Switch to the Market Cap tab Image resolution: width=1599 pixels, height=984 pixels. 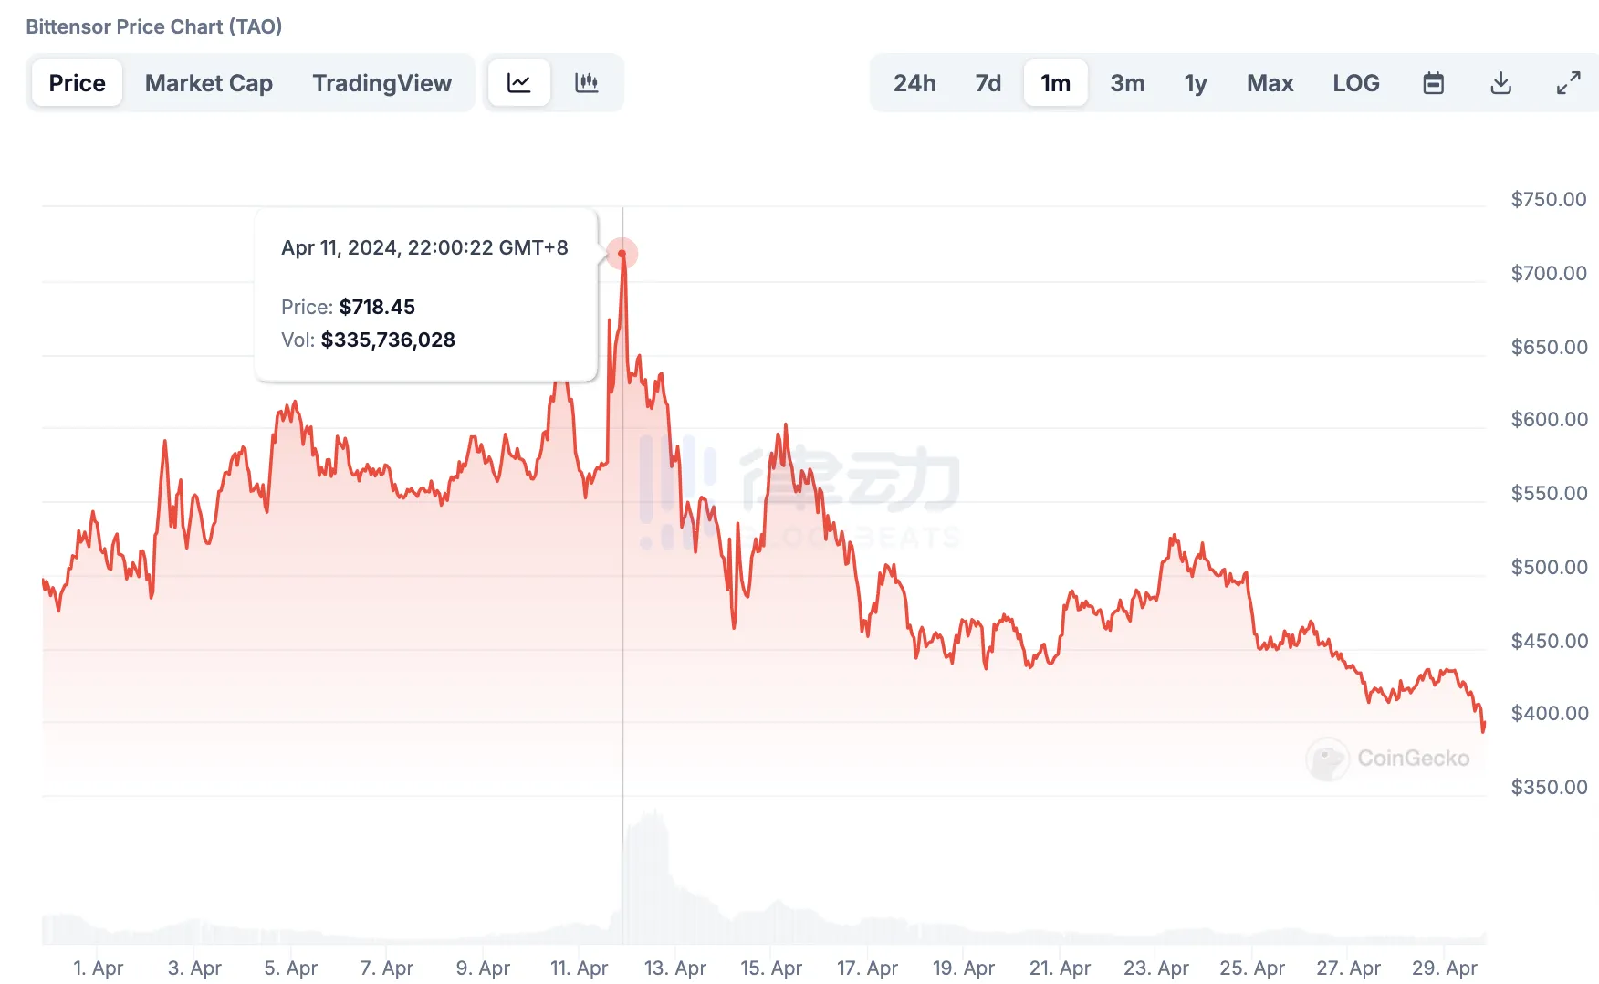(x=208, y=83)
